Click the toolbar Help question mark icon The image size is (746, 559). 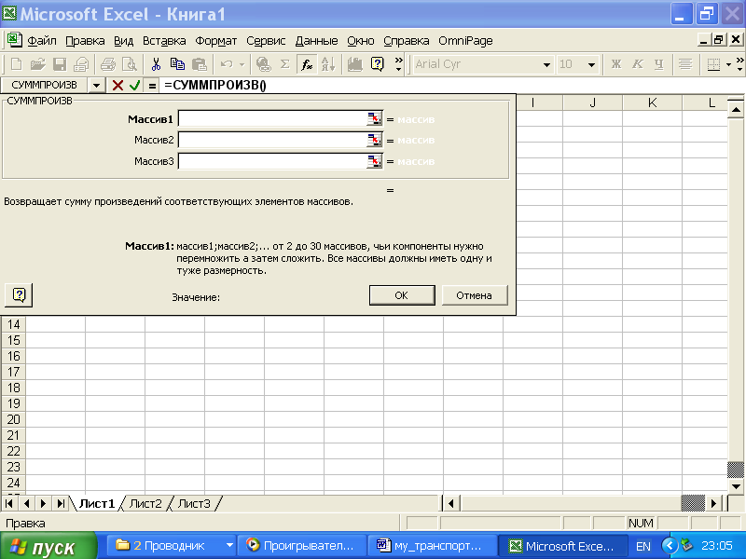[x=378, y=64]
